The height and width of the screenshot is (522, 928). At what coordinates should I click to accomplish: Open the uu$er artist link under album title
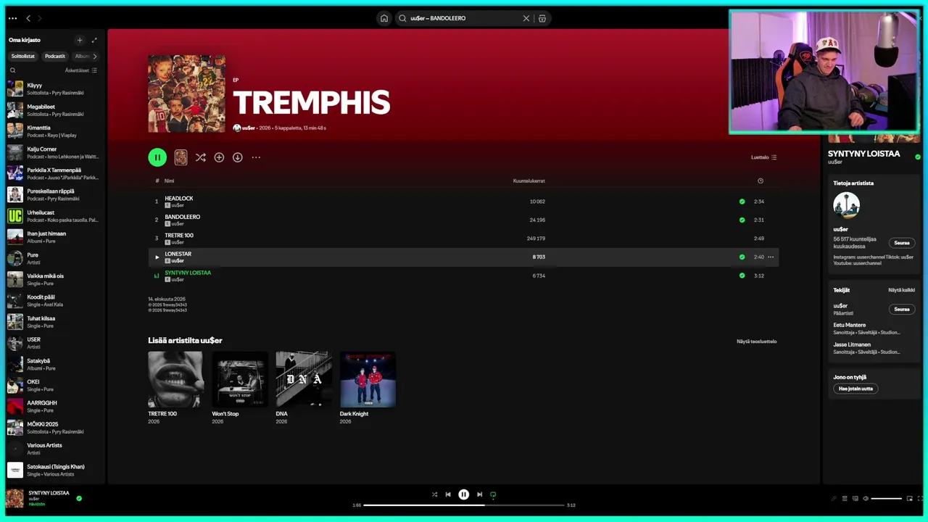point(248,128)
